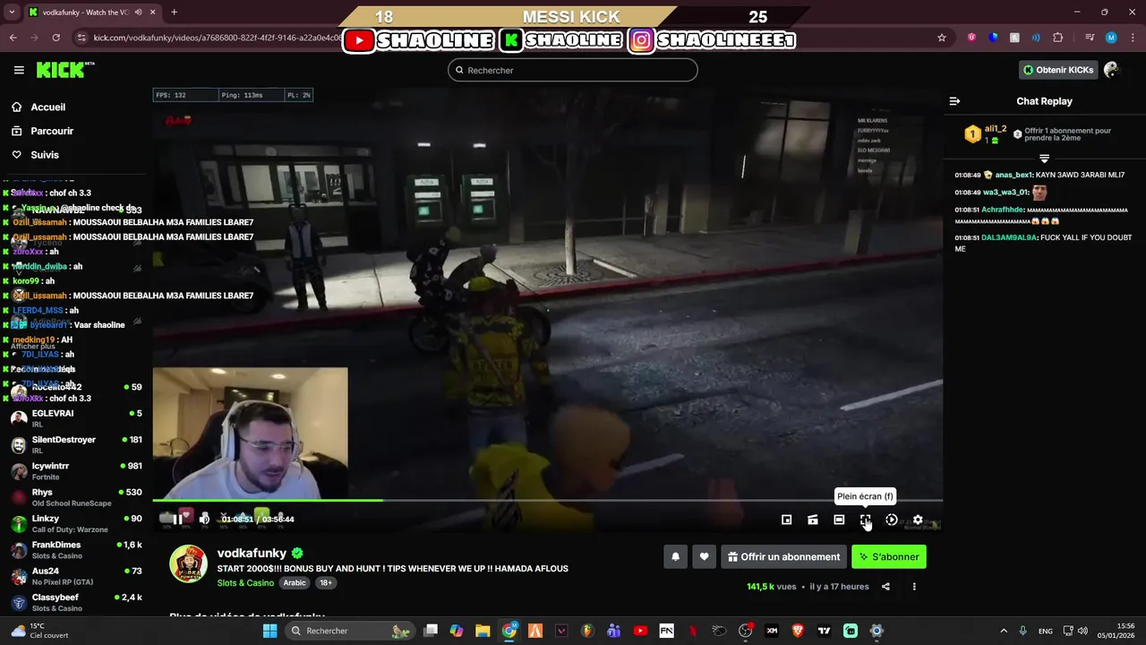Go to Accueil in the sidebar
Screen dimensions: 1146x645
[x=38, y=107]
